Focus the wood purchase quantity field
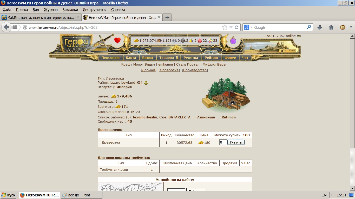Image resolution: width=355 pixels, height=199 pixels. click(x=223, y=142)
